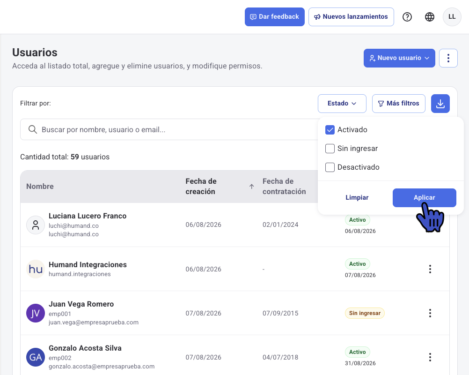Open the page options three-dot menu
469x375 pixels.
pos(448,58)
